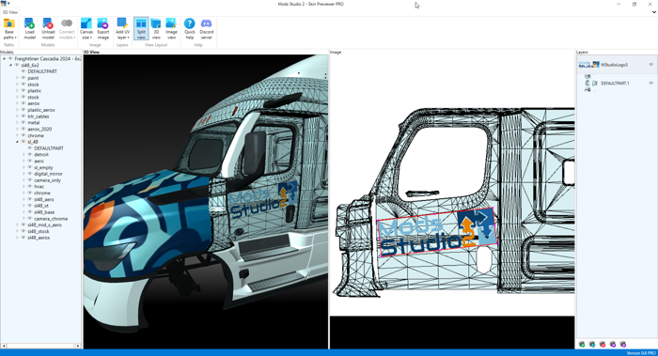Click the Unload model icon

tap(48, 23)
